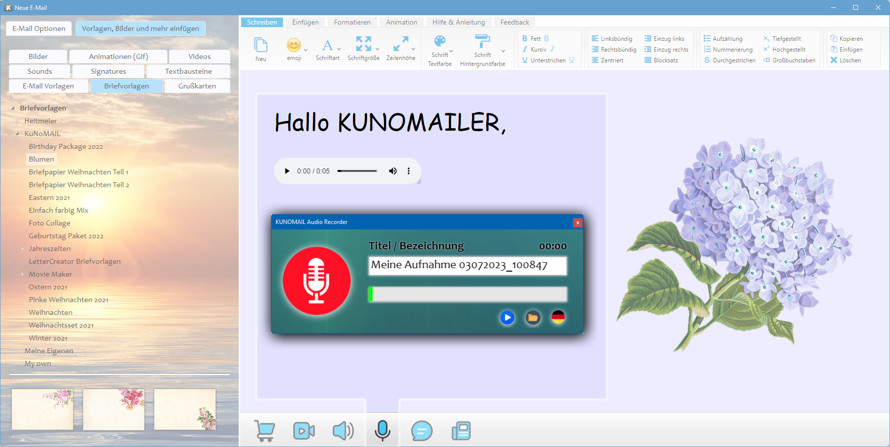890x447 pixels.
Task: Toggle Hochgestellt superscript
Action: (784, 49)
